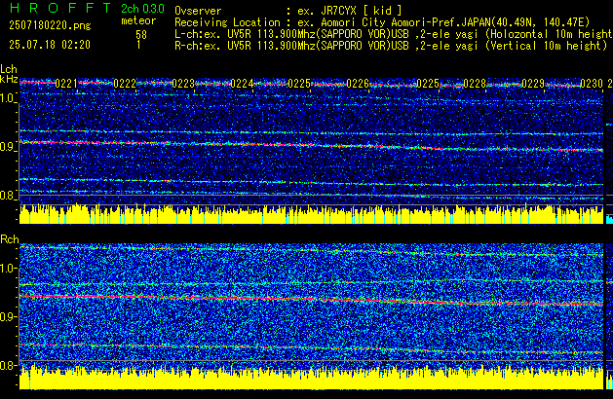
Task: Select the Receiving Location Aomori City line
Action: (x=382, y=22)
